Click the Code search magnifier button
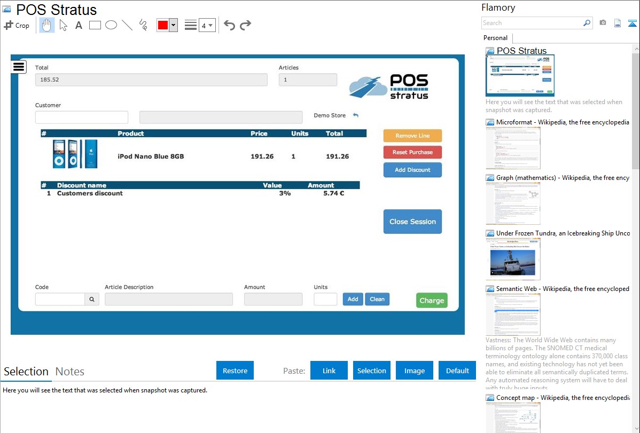 [92, 299]
